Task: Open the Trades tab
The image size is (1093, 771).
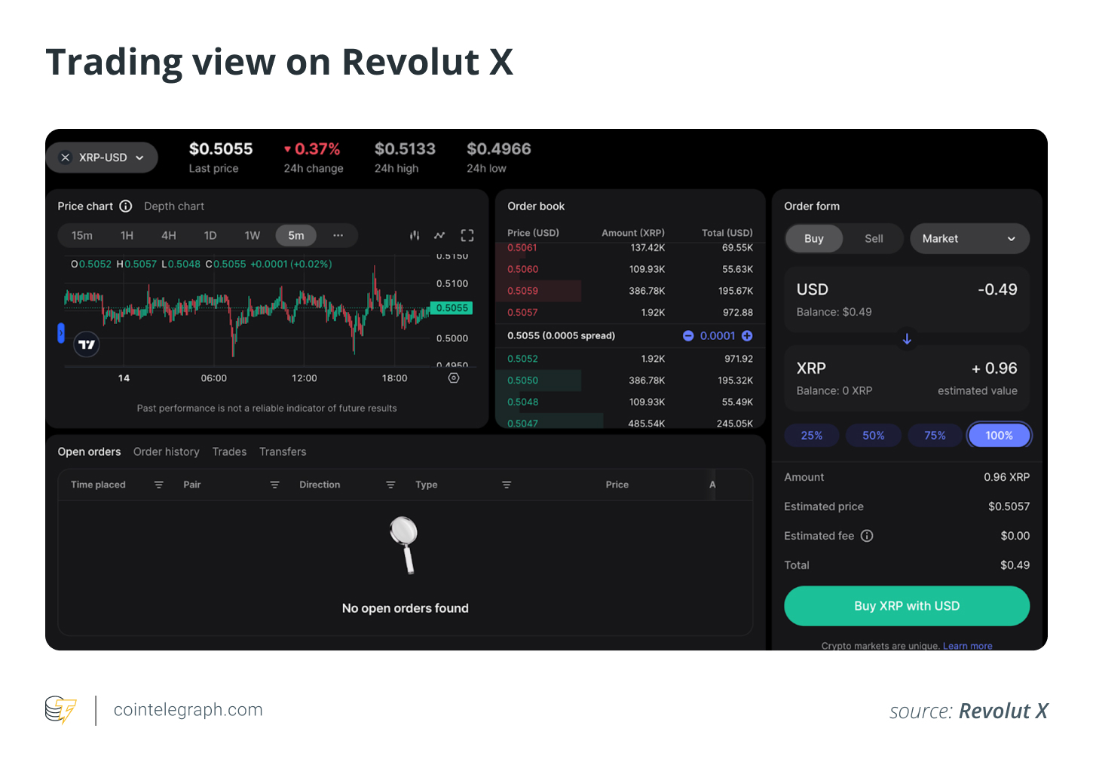Action: pos(229,451)
